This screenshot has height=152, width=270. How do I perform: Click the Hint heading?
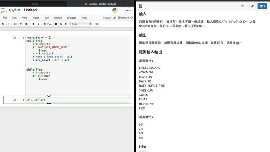click(x=143, y=147)
